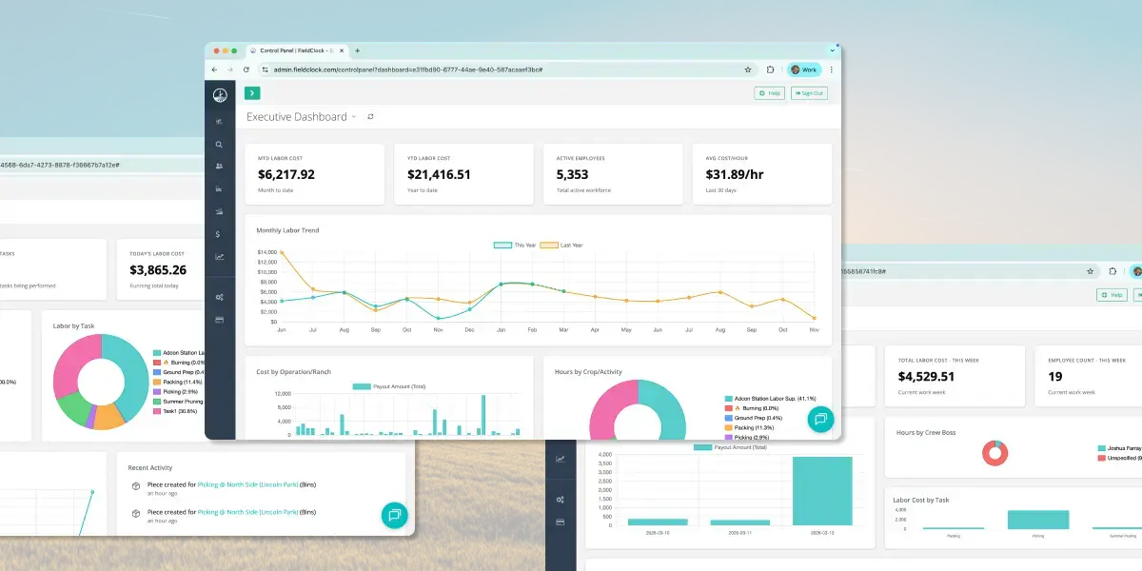Click the Work profile chip in Chrome
The height and width of the screenshot is (571, 1142).
click(804, 69)
